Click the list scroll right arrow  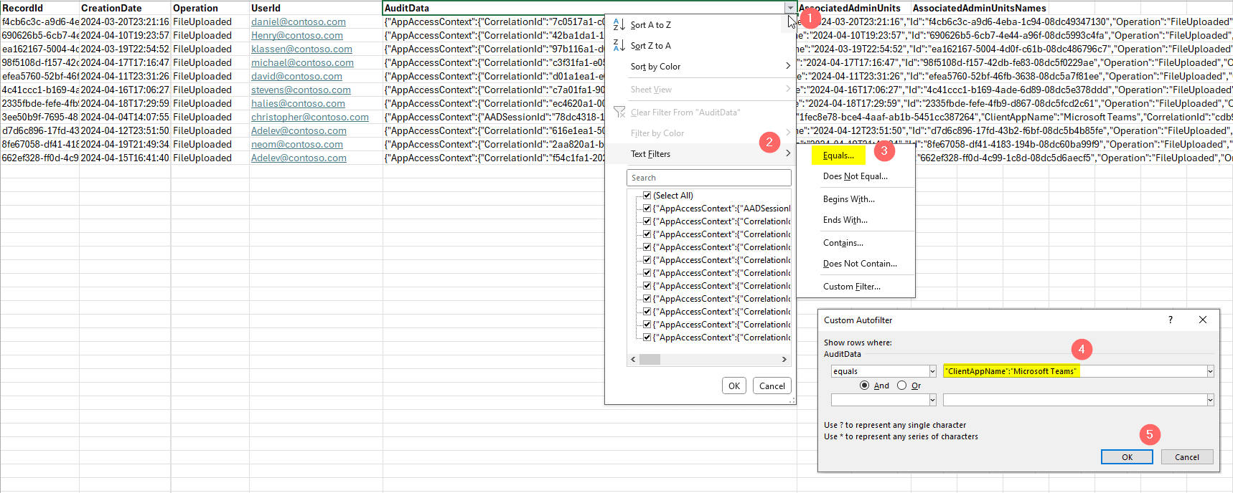(784, 360)
